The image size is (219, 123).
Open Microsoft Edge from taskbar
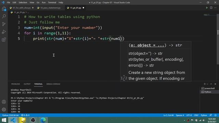[43, 120]
